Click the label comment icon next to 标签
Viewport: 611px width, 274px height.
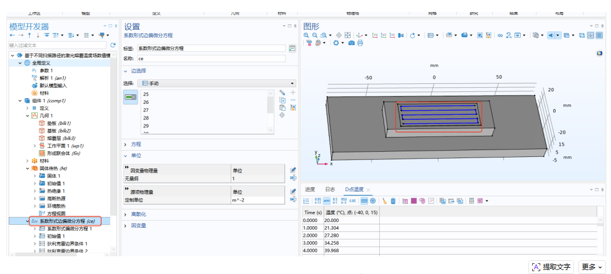pos(292,49)
